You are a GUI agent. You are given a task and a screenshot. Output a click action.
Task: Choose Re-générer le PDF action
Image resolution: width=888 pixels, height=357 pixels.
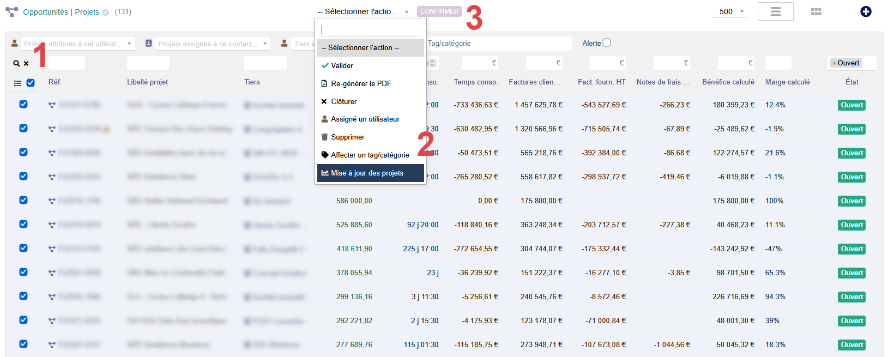point(371,83)
